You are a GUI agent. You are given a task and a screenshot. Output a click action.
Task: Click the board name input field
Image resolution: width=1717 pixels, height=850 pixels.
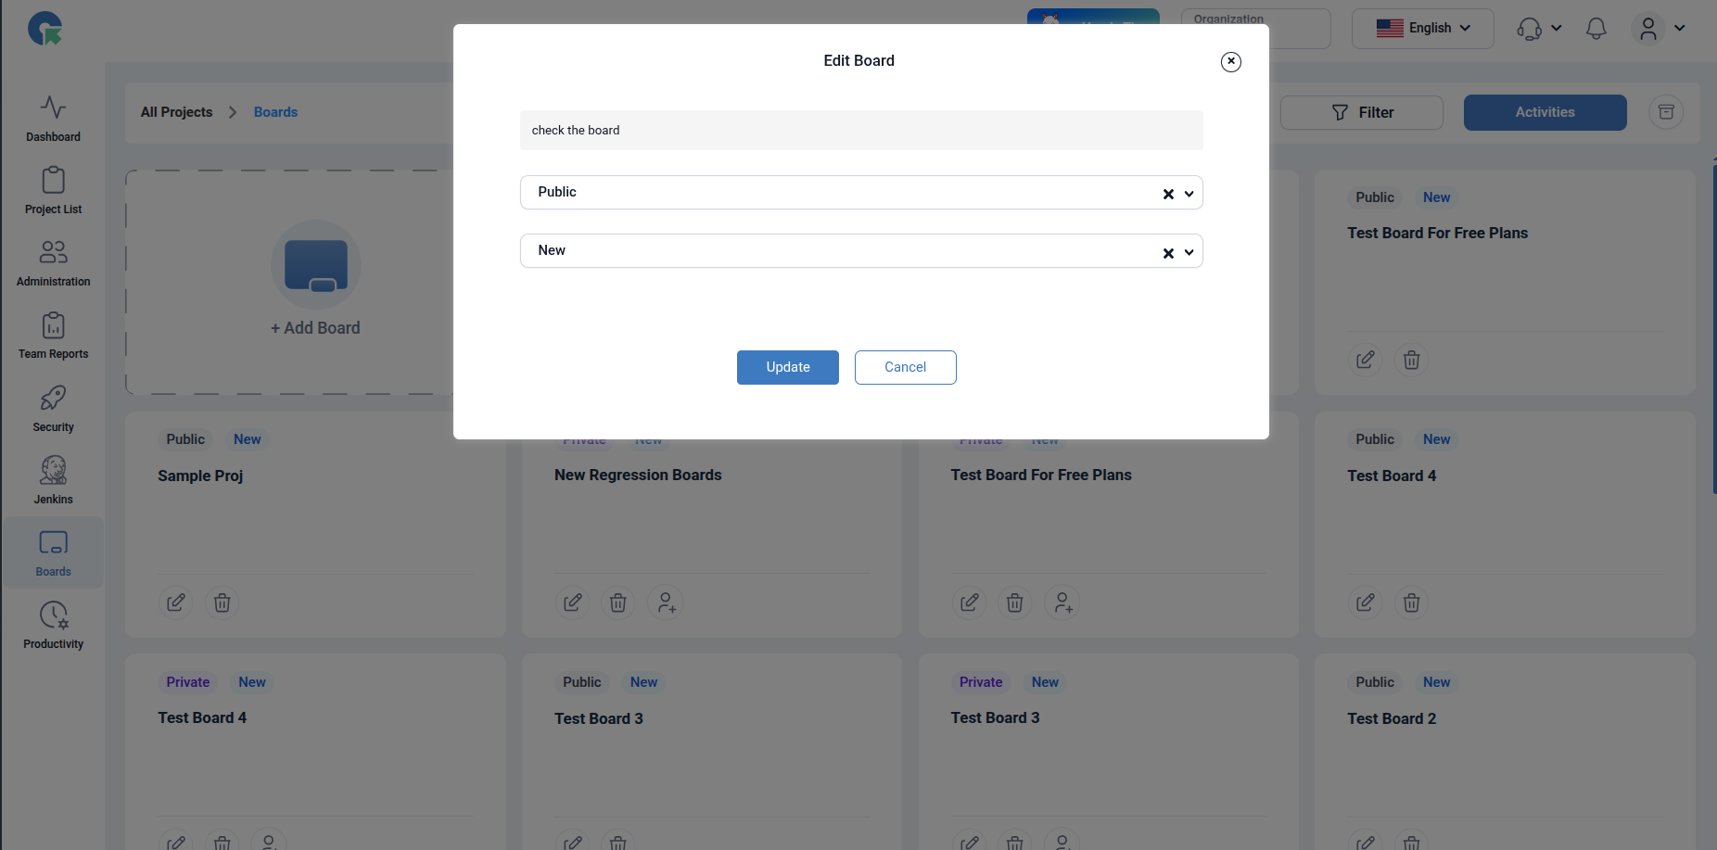860,131
